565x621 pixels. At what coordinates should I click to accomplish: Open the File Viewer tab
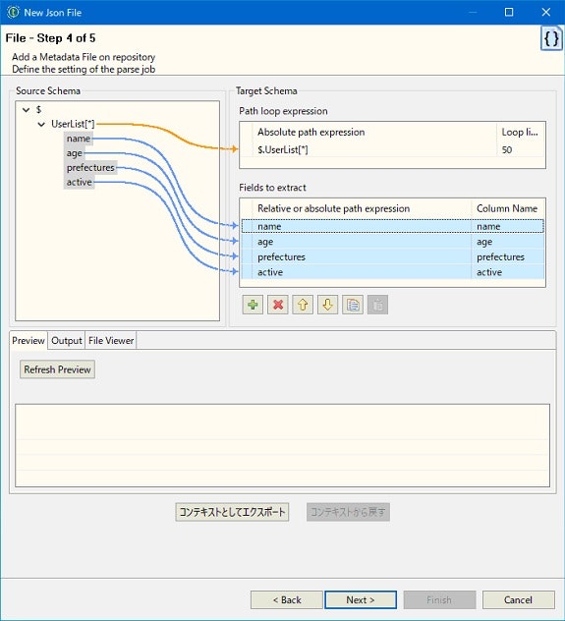111,341
